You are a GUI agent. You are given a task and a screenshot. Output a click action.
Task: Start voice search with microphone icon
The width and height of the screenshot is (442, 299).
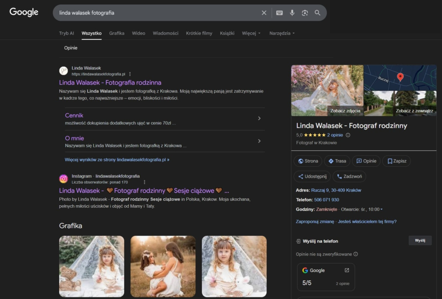point(292,13)
